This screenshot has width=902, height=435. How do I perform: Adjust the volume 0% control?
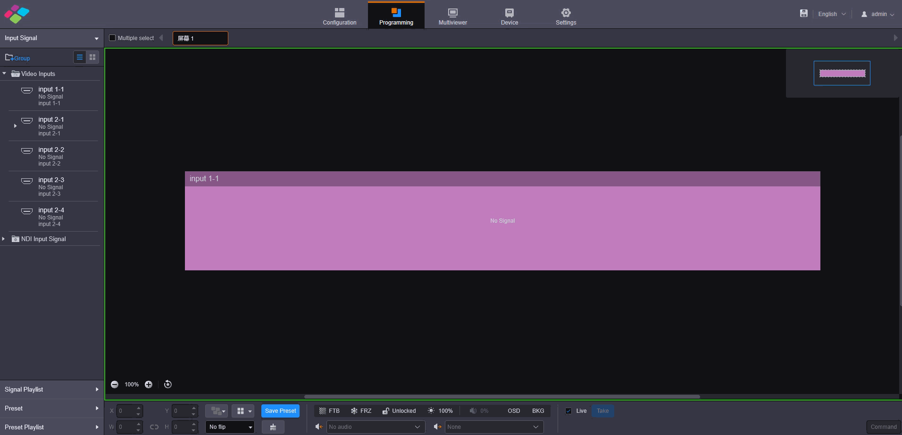pos(479,411)
